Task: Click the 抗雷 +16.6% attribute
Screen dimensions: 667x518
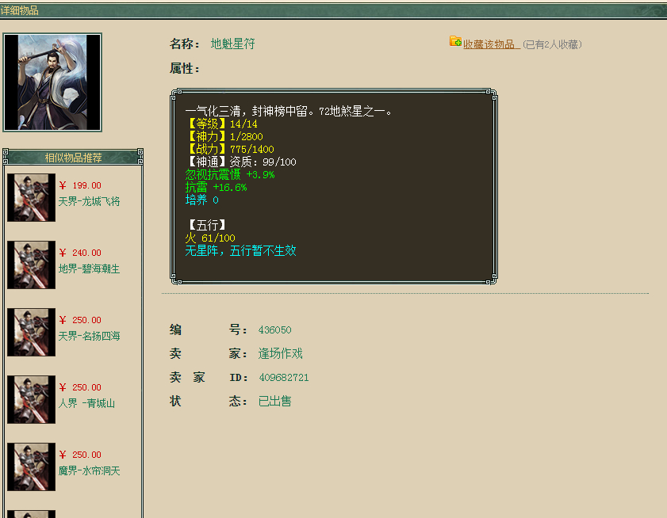Action: (x=216, y=188)
